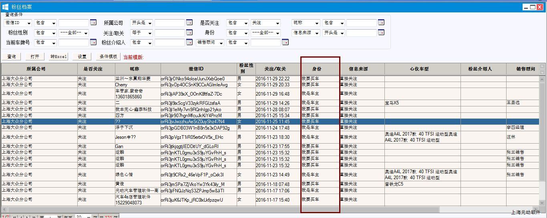The width and height of the screenshot is (547, 218).
Task: Open the 关注/取关 operator dropdown 等于
Action: pyautogui.click(x=141, y=33)
